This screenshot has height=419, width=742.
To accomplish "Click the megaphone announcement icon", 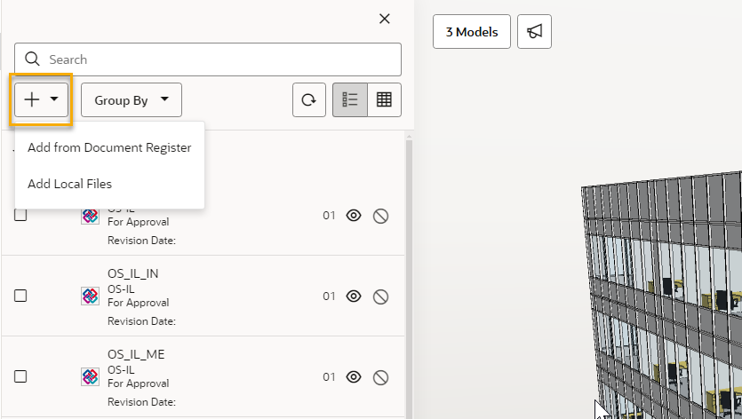I will tap(534, 32).
